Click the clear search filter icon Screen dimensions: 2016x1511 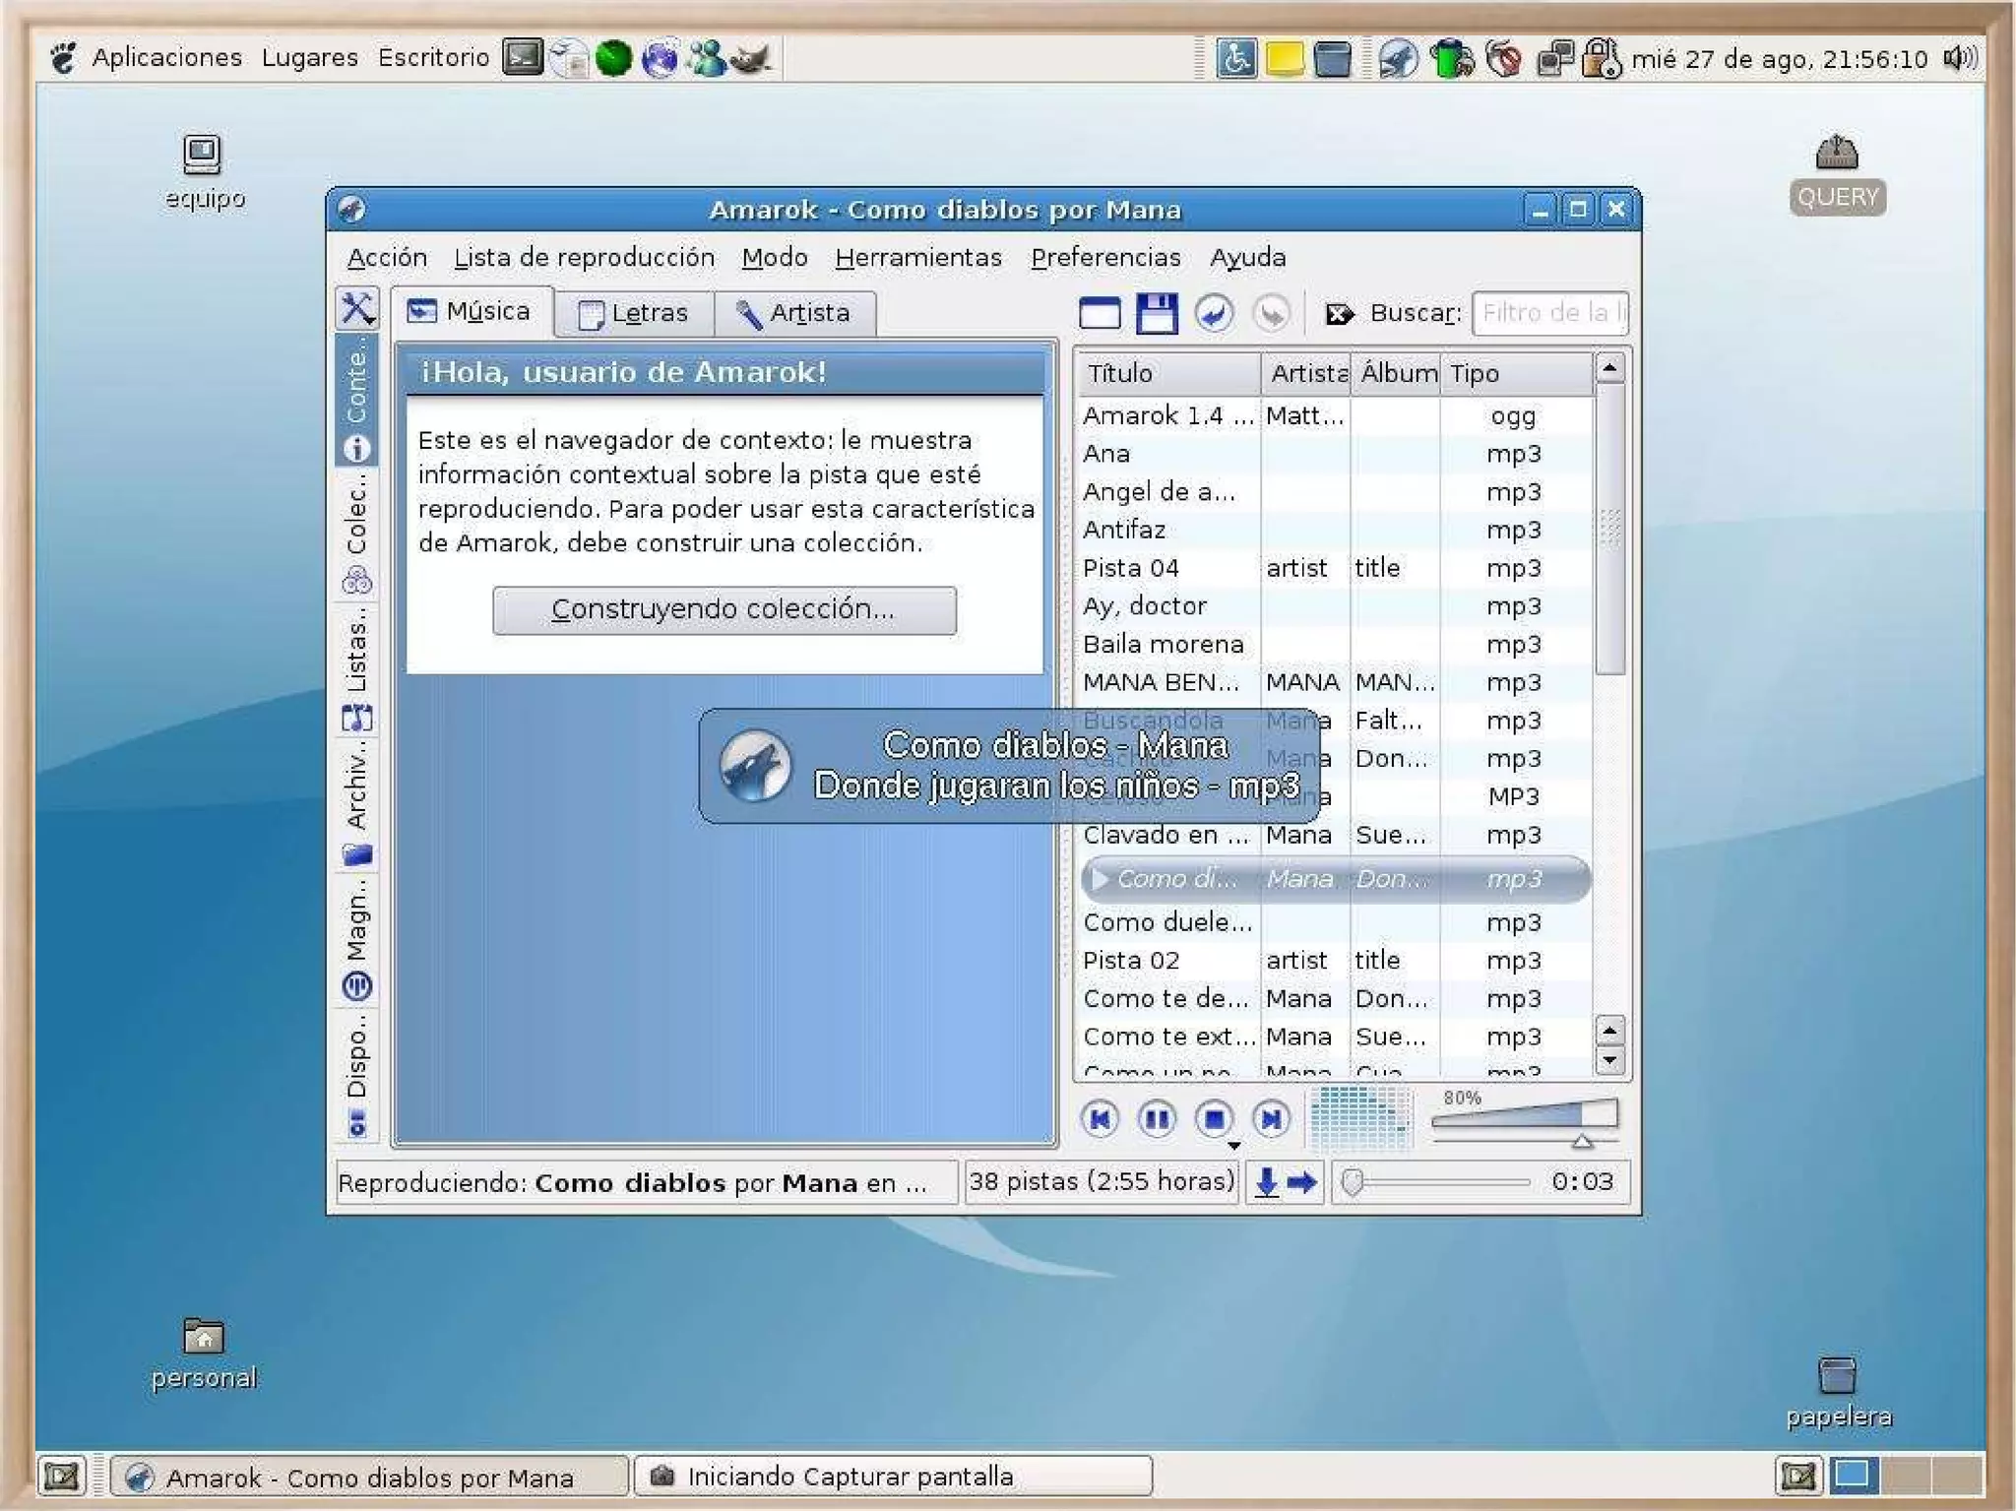[1339, 314]
